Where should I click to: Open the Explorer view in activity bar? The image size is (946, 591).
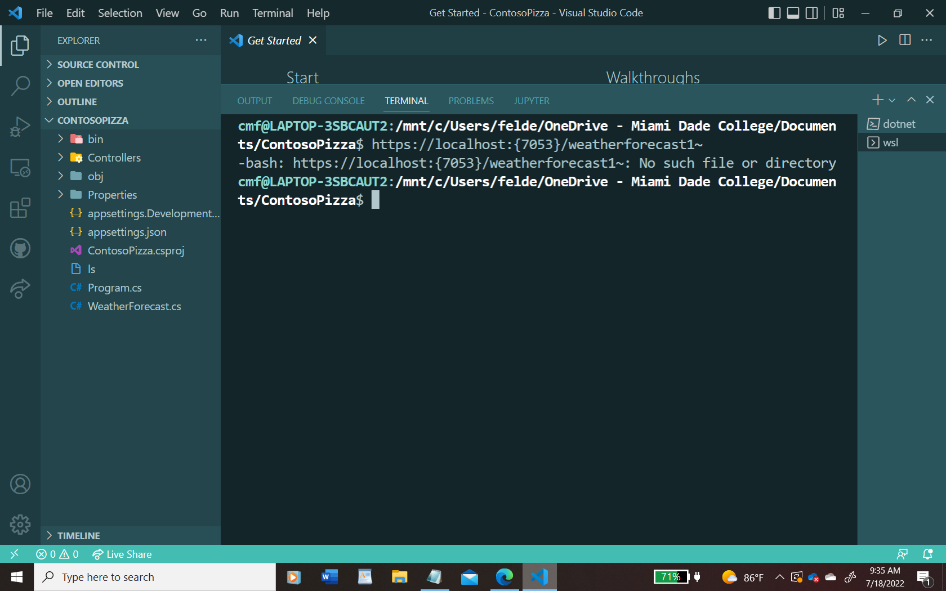20,46
